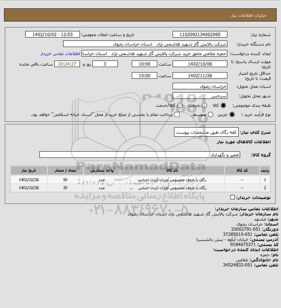Choose the جزیی purchase type option

232,114
